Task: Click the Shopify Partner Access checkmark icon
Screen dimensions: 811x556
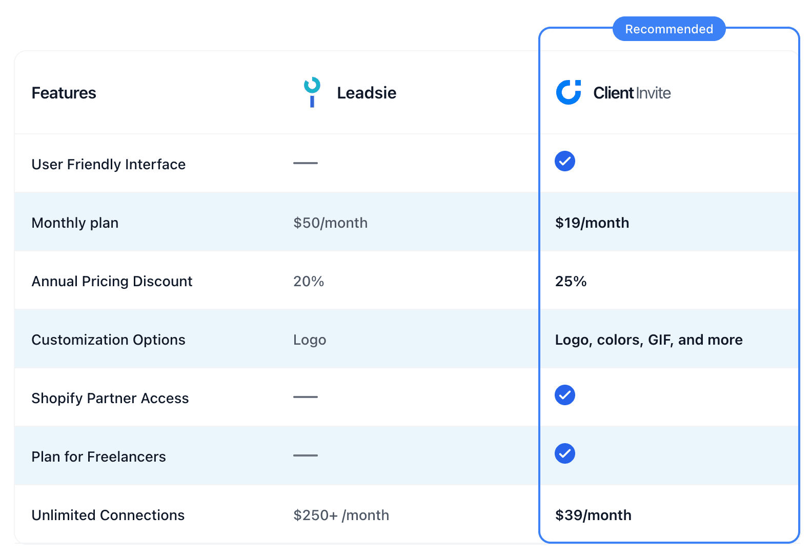Action: coord(564,395)
